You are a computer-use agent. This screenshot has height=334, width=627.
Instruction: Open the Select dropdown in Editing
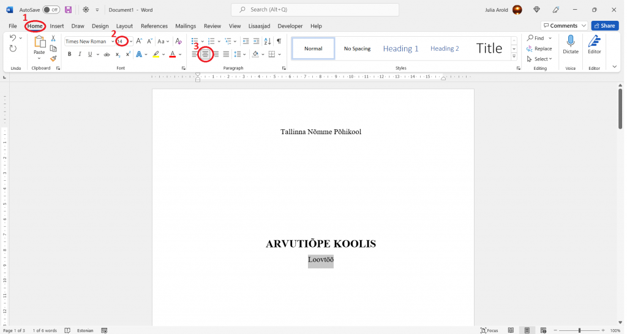tap(539, 59)
